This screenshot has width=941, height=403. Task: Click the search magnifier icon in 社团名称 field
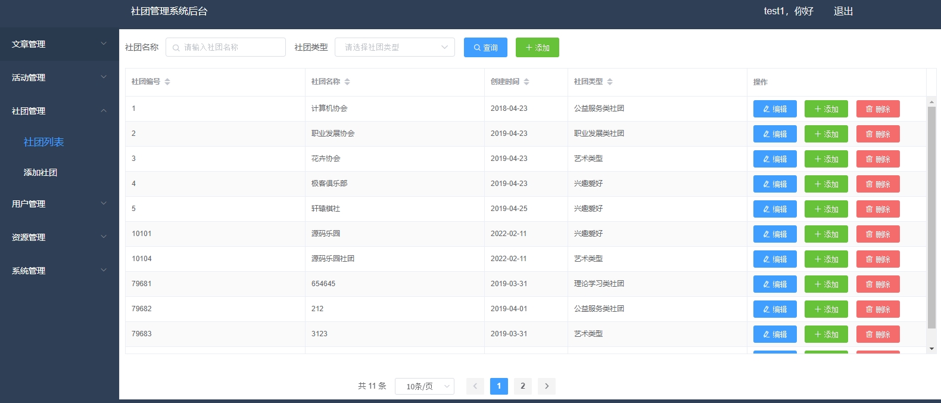coord(176,48)
